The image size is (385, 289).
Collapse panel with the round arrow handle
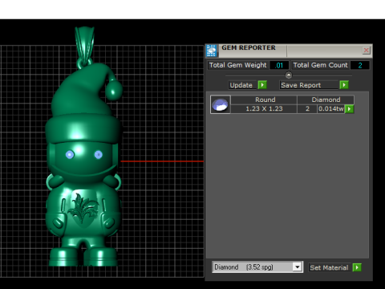tap(289, 75)
